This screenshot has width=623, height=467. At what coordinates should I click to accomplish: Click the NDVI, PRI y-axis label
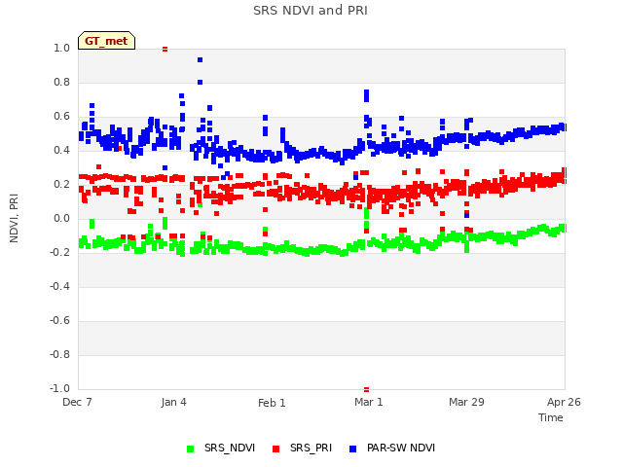pyautogui.click(x=14, y=218)
